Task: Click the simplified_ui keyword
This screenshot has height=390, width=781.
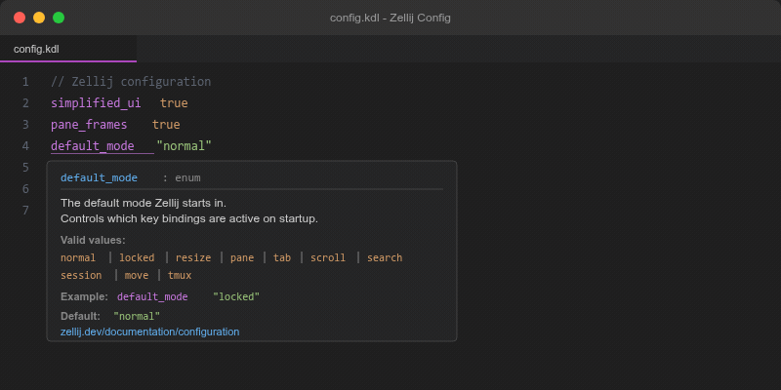Action: pyautogui.click(x=96, y=103)
